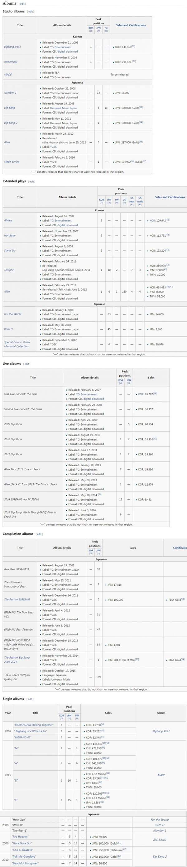Edit the Compilation albums section
The width and height of the screenshot is (187, 867).
point(39,534)
